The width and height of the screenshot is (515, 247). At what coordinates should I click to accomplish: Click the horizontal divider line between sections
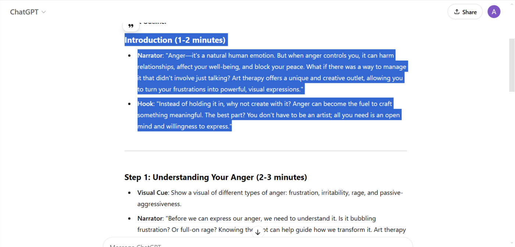(x=266, y=151)
